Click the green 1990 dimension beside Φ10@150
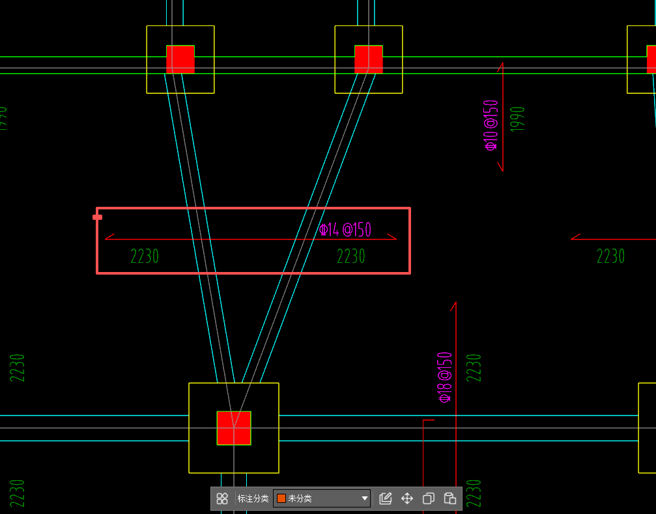This screenshot has width=656, height=514. [517, 119]
